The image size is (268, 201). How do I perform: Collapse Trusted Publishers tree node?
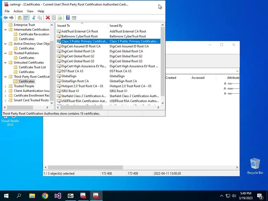[5, 53]
